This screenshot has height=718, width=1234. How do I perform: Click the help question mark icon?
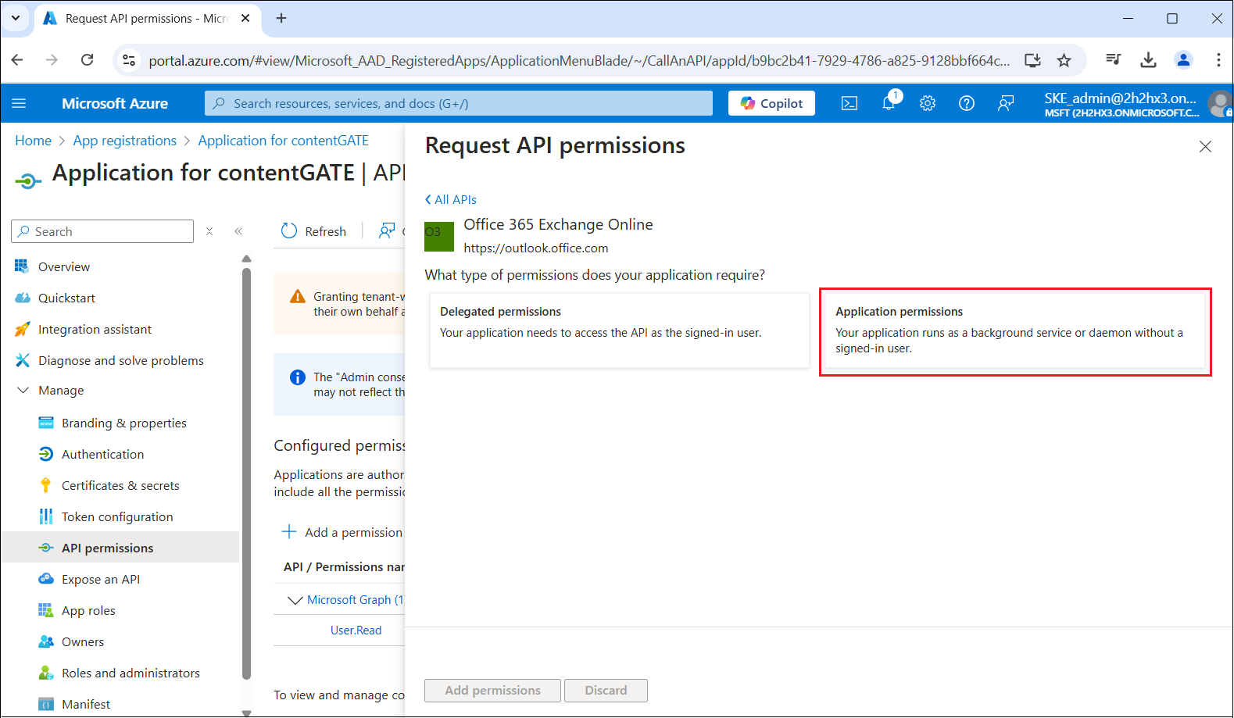click(967, 103)
